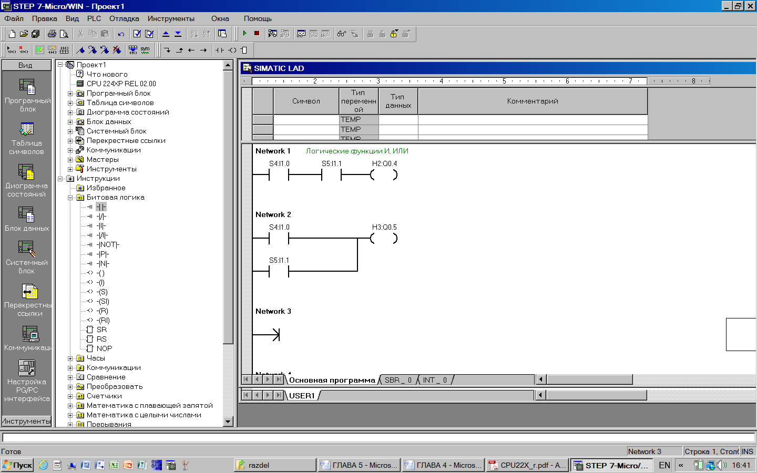
Task: Open Настройка PG/PC интерфейса in the navigation bar
Action: (27, 381)
